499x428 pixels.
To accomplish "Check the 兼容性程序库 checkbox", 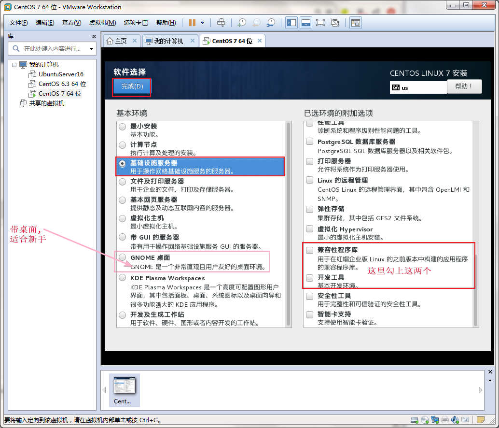I will pos(310,250).
